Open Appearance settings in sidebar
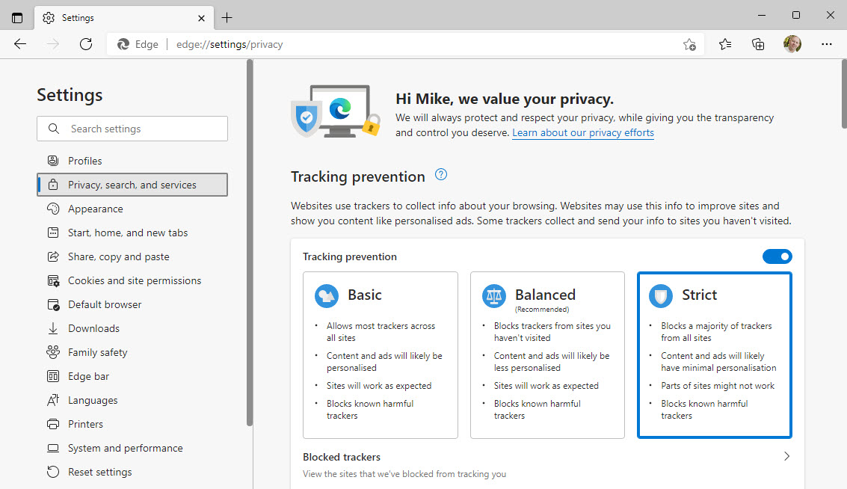The image size is (847, 489). (95, 209)
